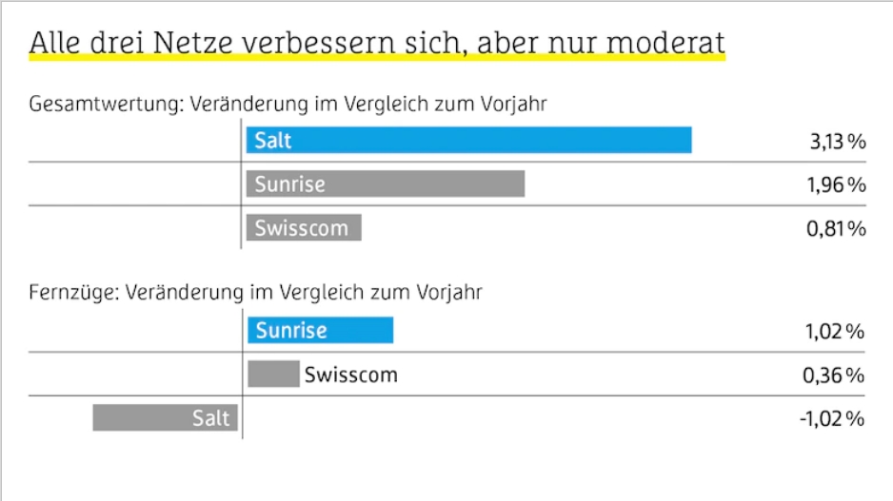Select the blue Sunrise bar in Fernzüge

[x=320, y=330]
